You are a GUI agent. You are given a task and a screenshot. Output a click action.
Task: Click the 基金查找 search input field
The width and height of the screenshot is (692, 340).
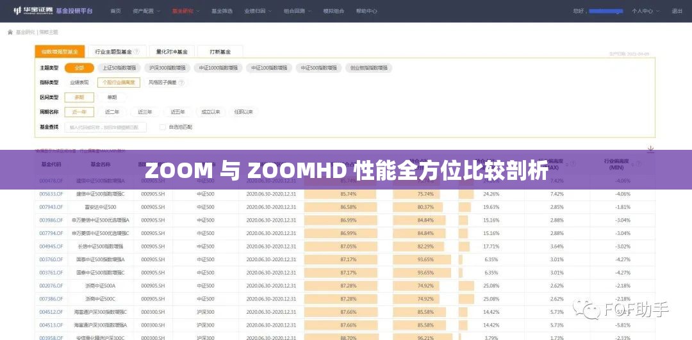[x=106, y=127]
